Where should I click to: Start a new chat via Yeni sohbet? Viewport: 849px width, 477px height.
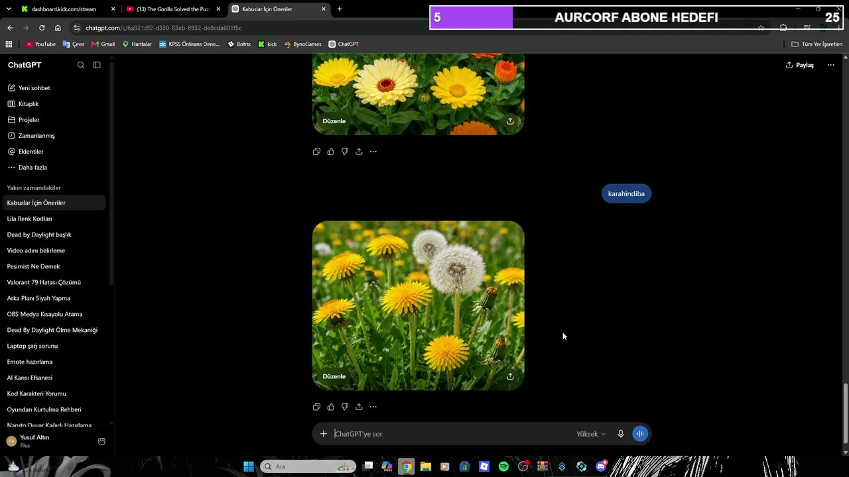[53, 88]
